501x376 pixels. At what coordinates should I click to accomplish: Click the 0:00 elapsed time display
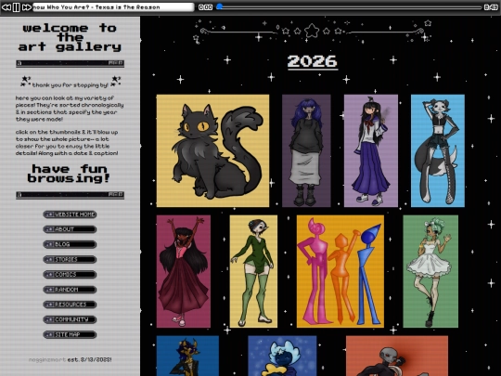(205, 7)
